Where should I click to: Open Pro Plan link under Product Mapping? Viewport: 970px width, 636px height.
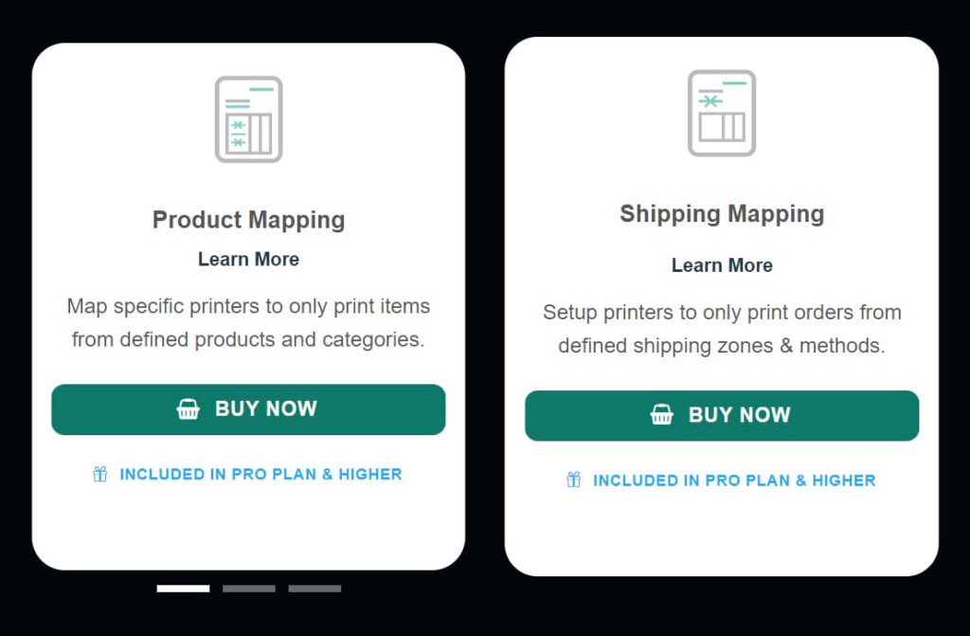point(260,474)
